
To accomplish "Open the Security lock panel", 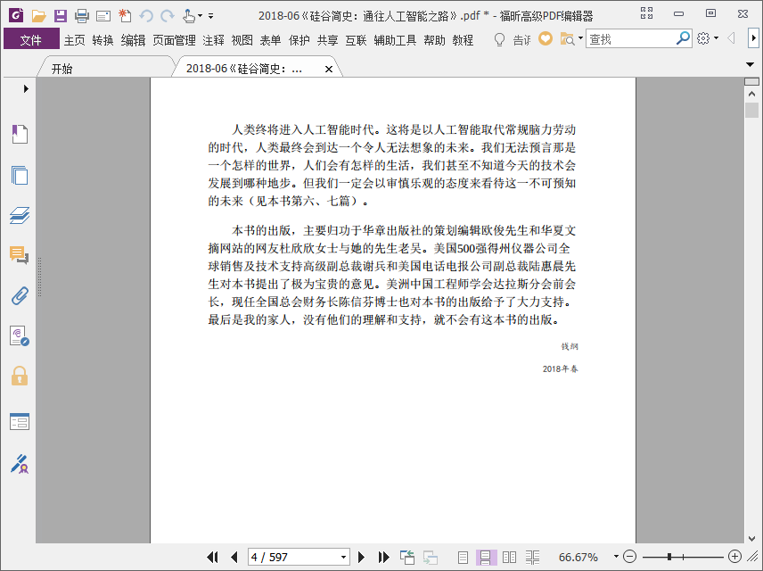I will point(20,377).
